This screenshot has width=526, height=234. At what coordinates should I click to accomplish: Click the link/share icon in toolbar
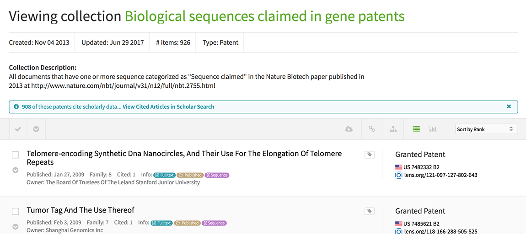pyautogui.click(x=372, y=129)
